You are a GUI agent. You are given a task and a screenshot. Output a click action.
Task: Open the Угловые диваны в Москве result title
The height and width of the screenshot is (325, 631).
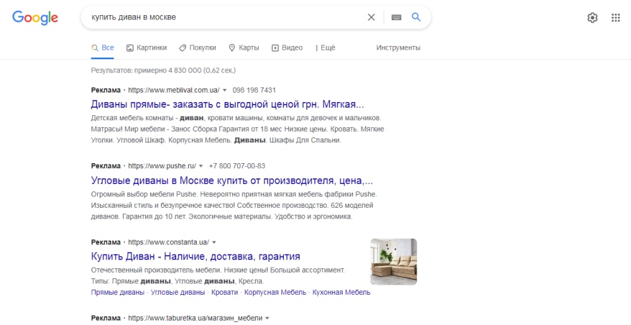[232, 180]
